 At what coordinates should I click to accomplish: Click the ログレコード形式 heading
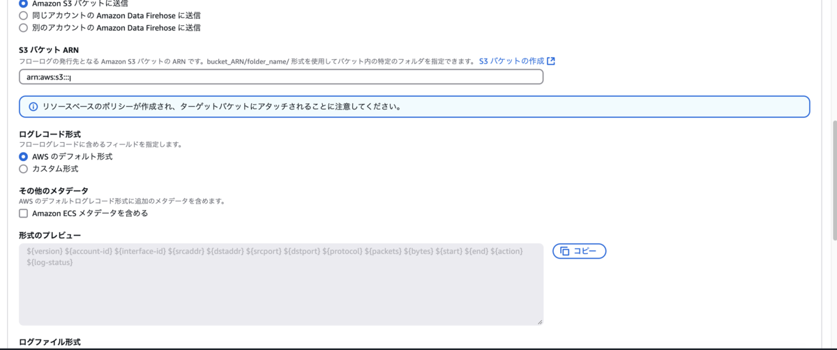tap(50, 134)
